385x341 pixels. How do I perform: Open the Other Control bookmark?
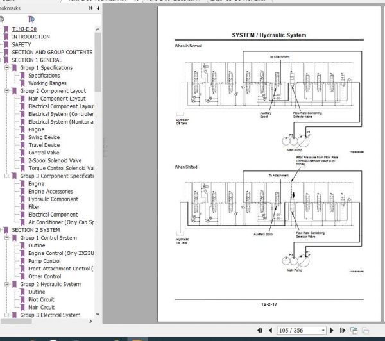click(45, 276)
